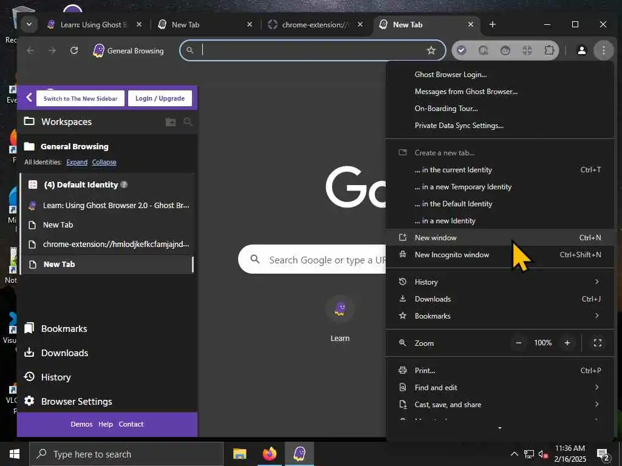
Task: Create tab in a new Identity
Action: 500,221
